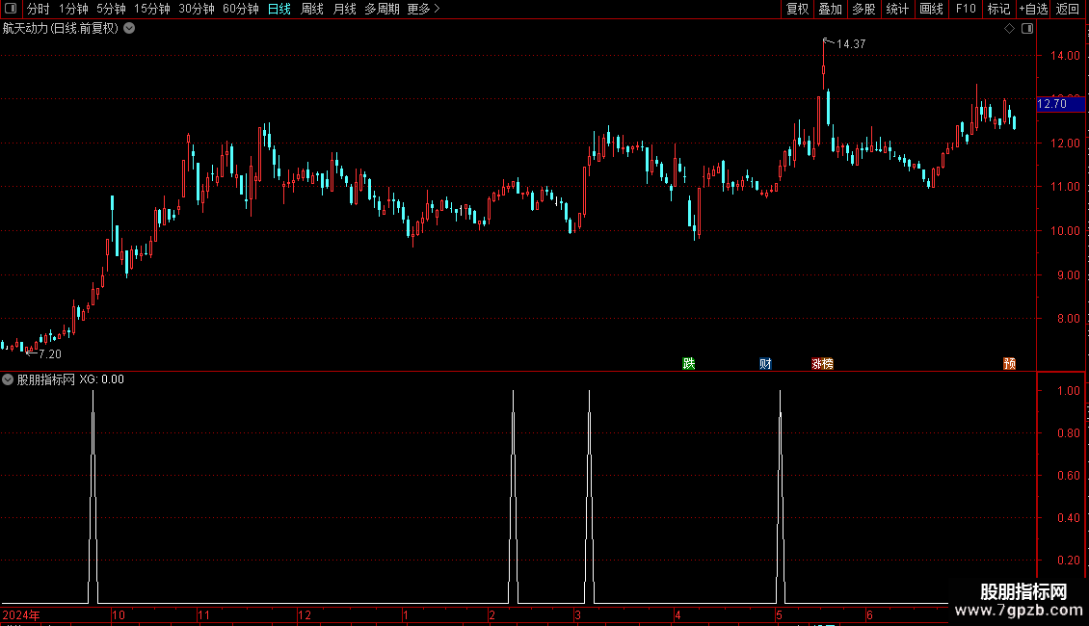Switch to the 周线 weekly chart
The image size is (1089, 626).
point(312,9)
